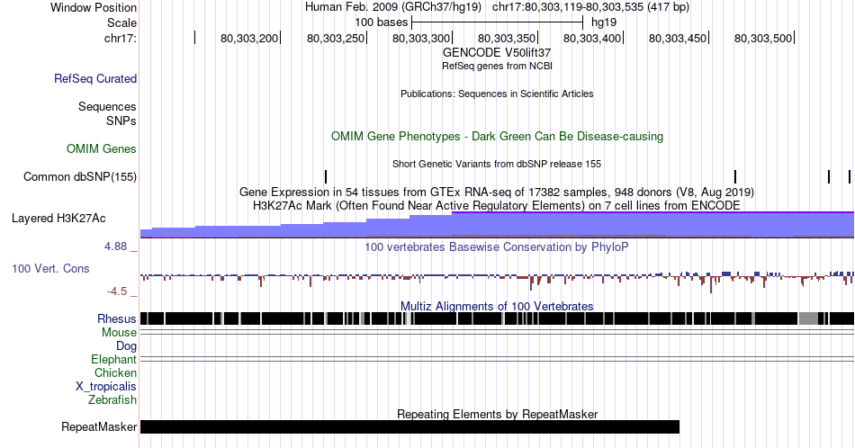Select the Mouse species label

(x=119, y=333)
